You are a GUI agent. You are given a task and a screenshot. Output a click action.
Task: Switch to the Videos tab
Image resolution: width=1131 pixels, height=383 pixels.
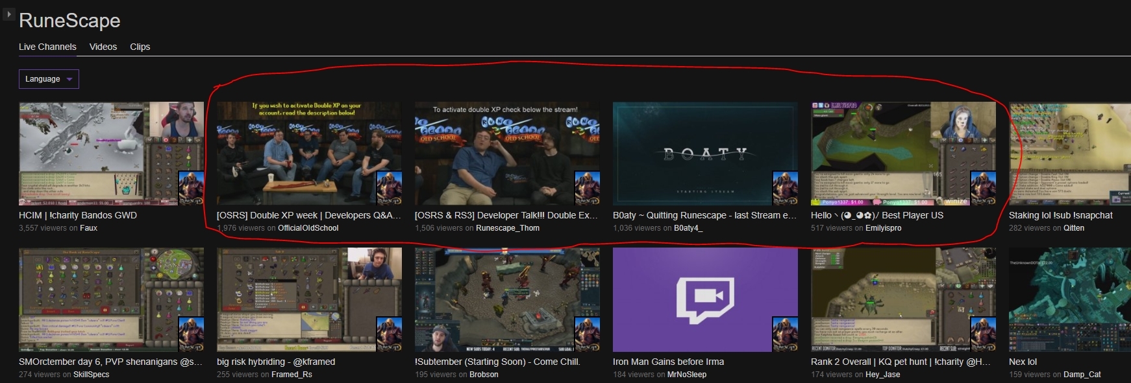pos(103,47)
